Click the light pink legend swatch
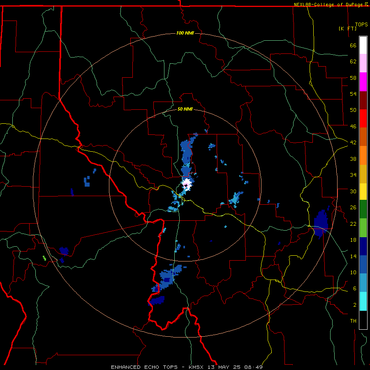The height and width of the screenshot is (370, 370). 363,63
